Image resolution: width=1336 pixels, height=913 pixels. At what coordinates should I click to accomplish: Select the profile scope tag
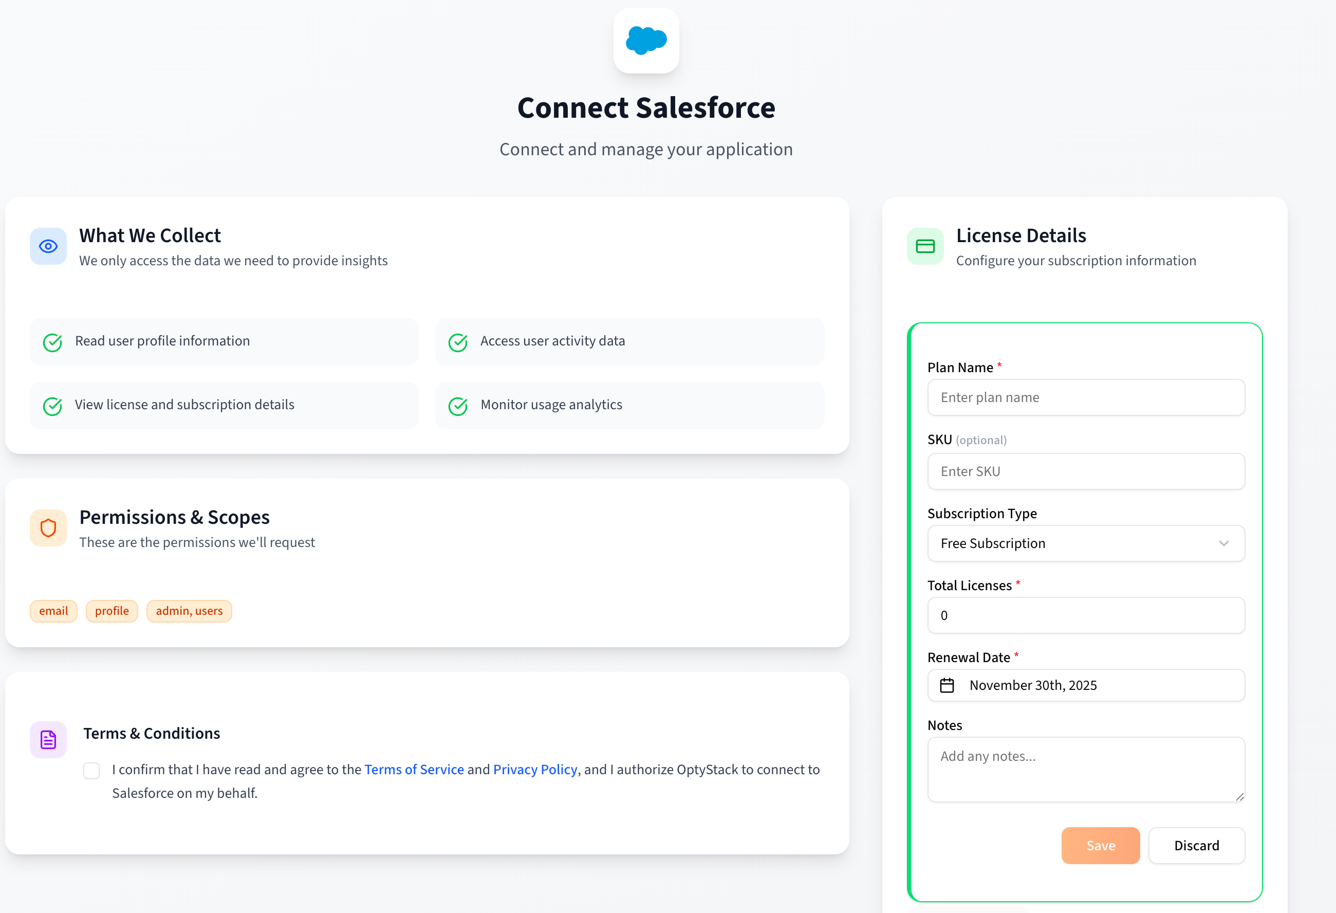(x=112, y=611)
